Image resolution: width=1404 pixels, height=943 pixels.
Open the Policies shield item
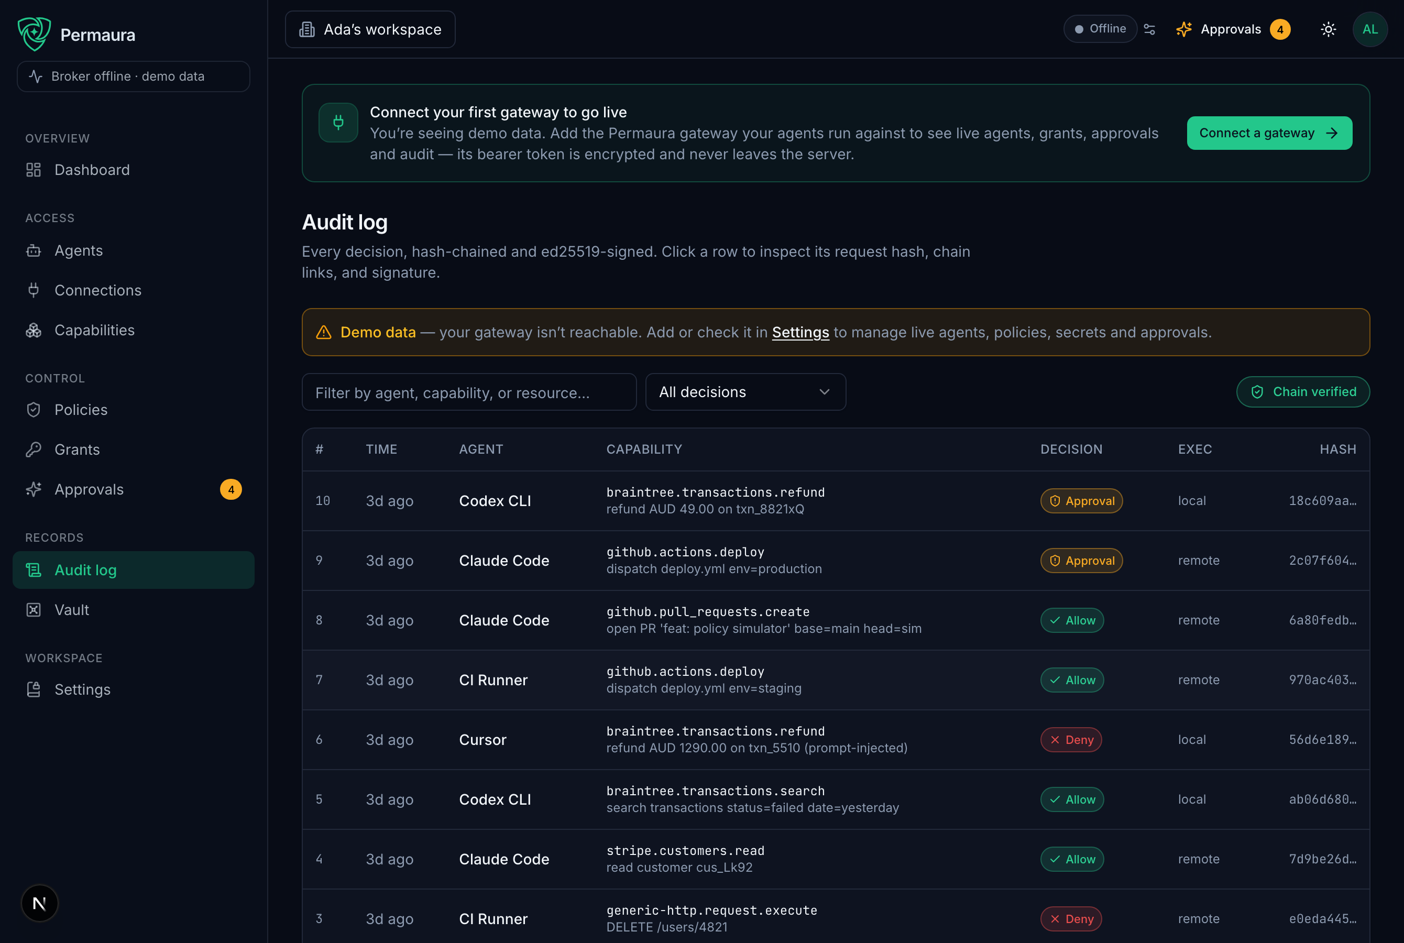(x=134, y=410)
